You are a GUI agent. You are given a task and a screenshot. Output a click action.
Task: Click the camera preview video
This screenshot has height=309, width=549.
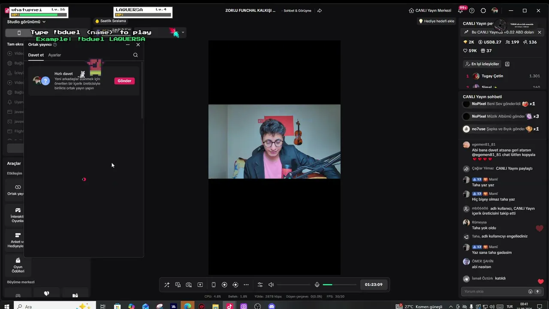[x=274, y=142]
